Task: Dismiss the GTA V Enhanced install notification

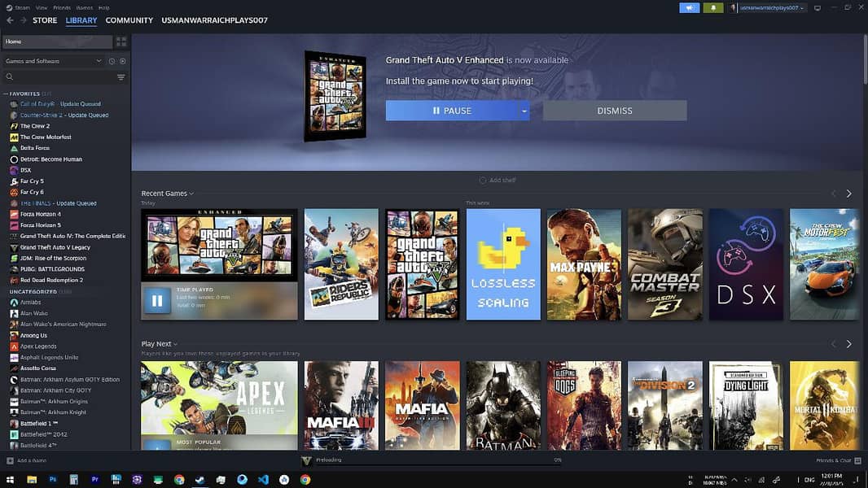Action: click(x=615, y=110)
